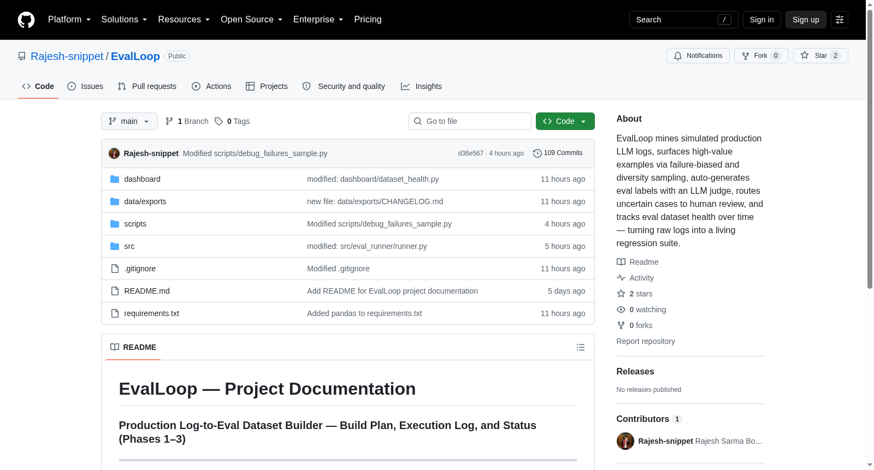Click the Report repository link
The height and width of the screenshot is (470, 874).
pos(646,341)
